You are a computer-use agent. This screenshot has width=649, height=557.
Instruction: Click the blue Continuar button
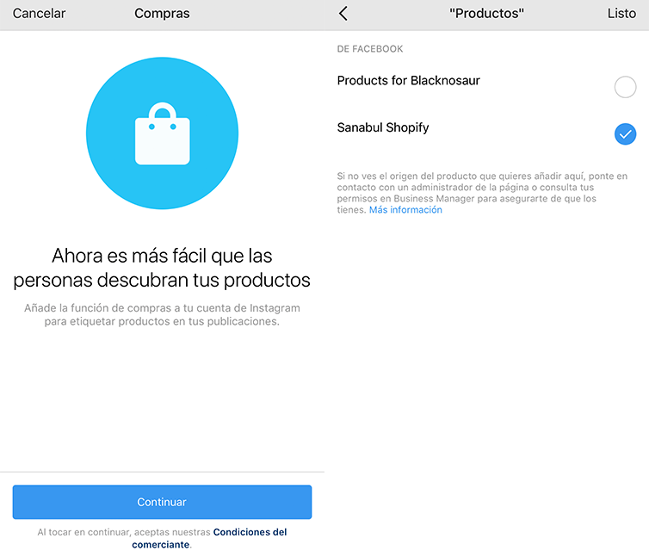pyautogui.click(x=162, y=502)
